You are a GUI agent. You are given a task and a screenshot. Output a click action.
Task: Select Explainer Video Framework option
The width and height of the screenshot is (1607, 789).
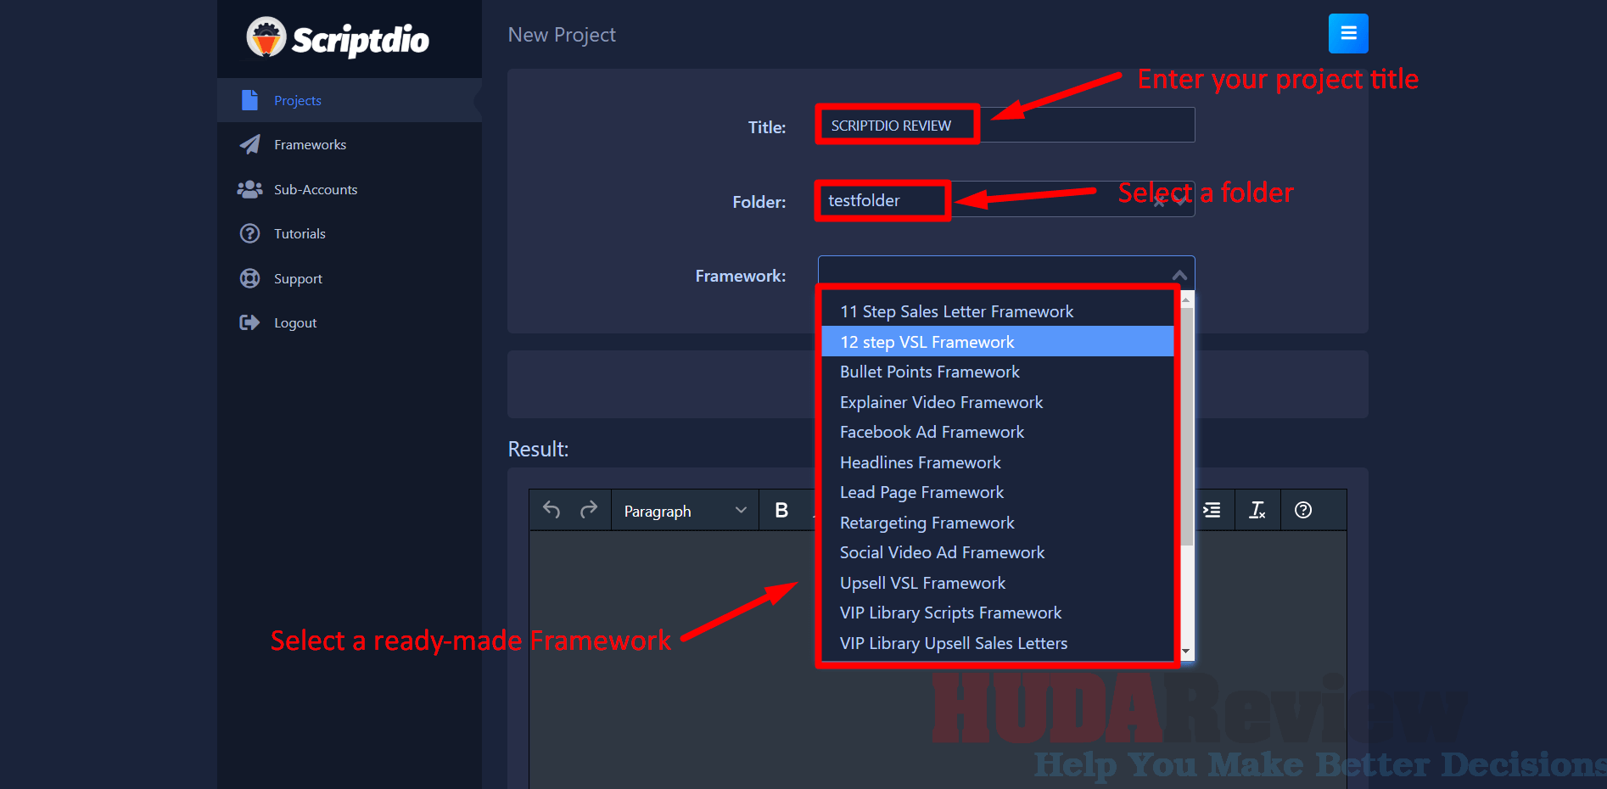pos(998,402)
